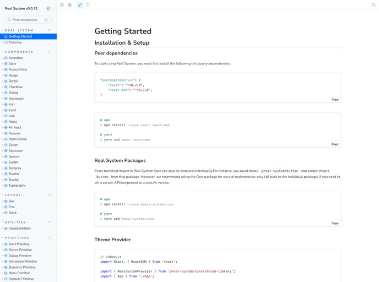Click the Accordion component icon

(x=6, y=58)
